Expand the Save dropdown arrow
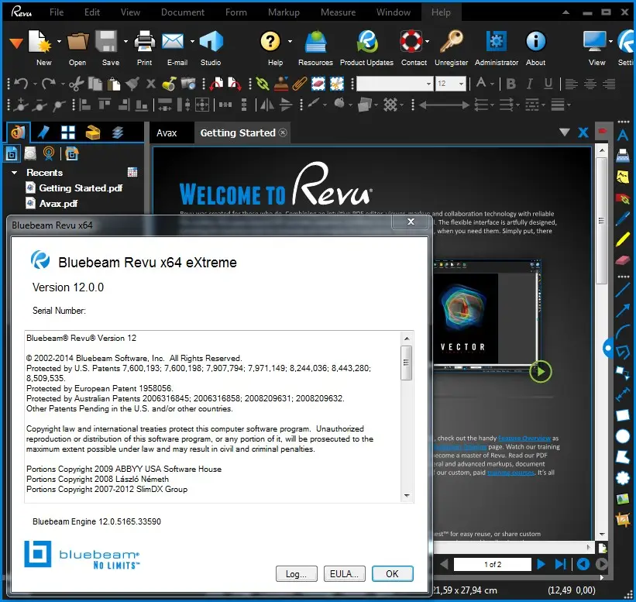 125,41
